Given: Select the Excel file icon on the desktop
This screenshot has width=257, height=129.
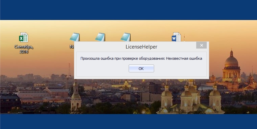Looking at the screenshot, I should coord(24,37).
